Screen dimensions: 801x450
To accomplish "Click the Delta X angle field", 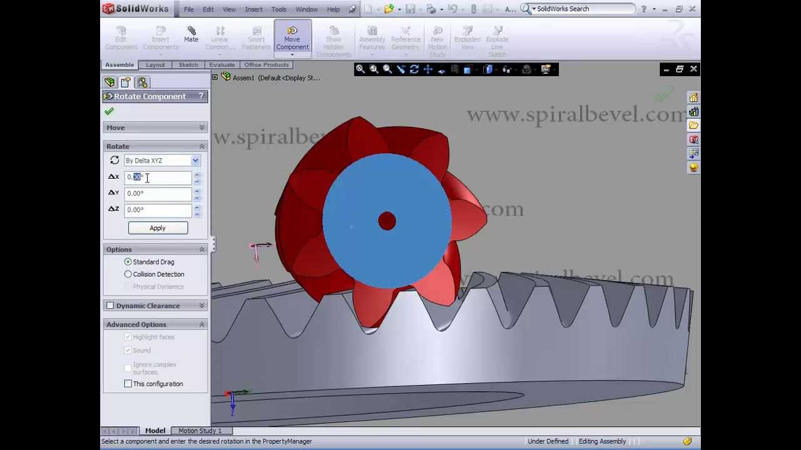I will [158, 177].
